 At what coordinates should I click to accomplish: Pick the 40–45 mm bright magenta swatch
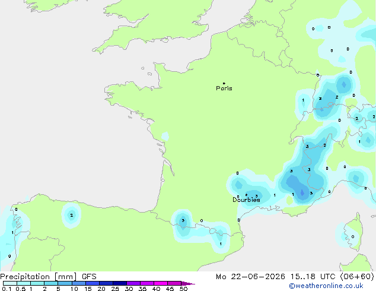[x=161, y=283]
